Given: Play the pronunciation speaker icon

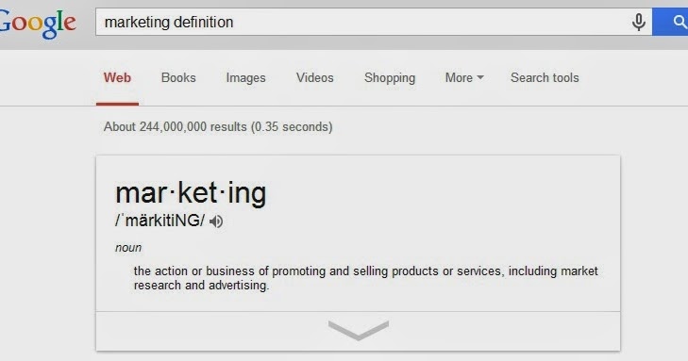Looking at the screenshot, I should [x=216, y=222].
